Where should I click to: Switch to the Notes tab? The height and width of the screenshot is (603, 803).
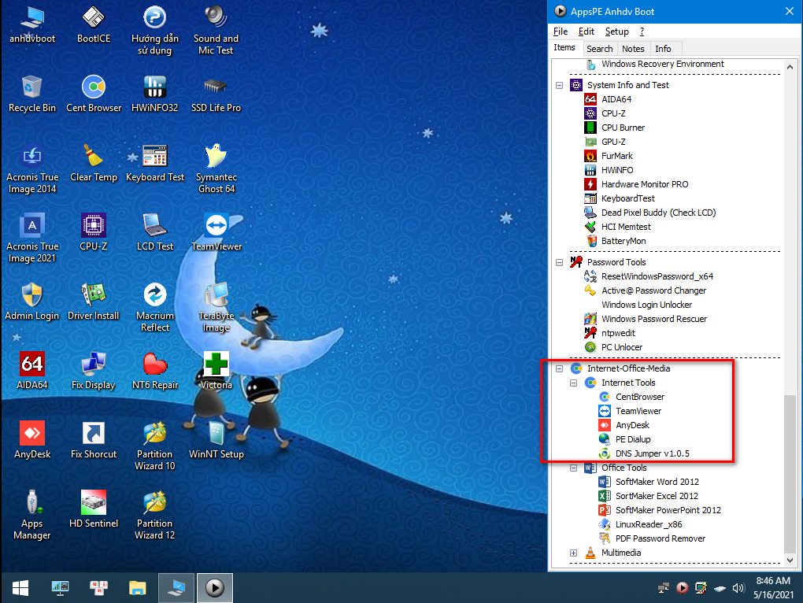pos(633,49)
